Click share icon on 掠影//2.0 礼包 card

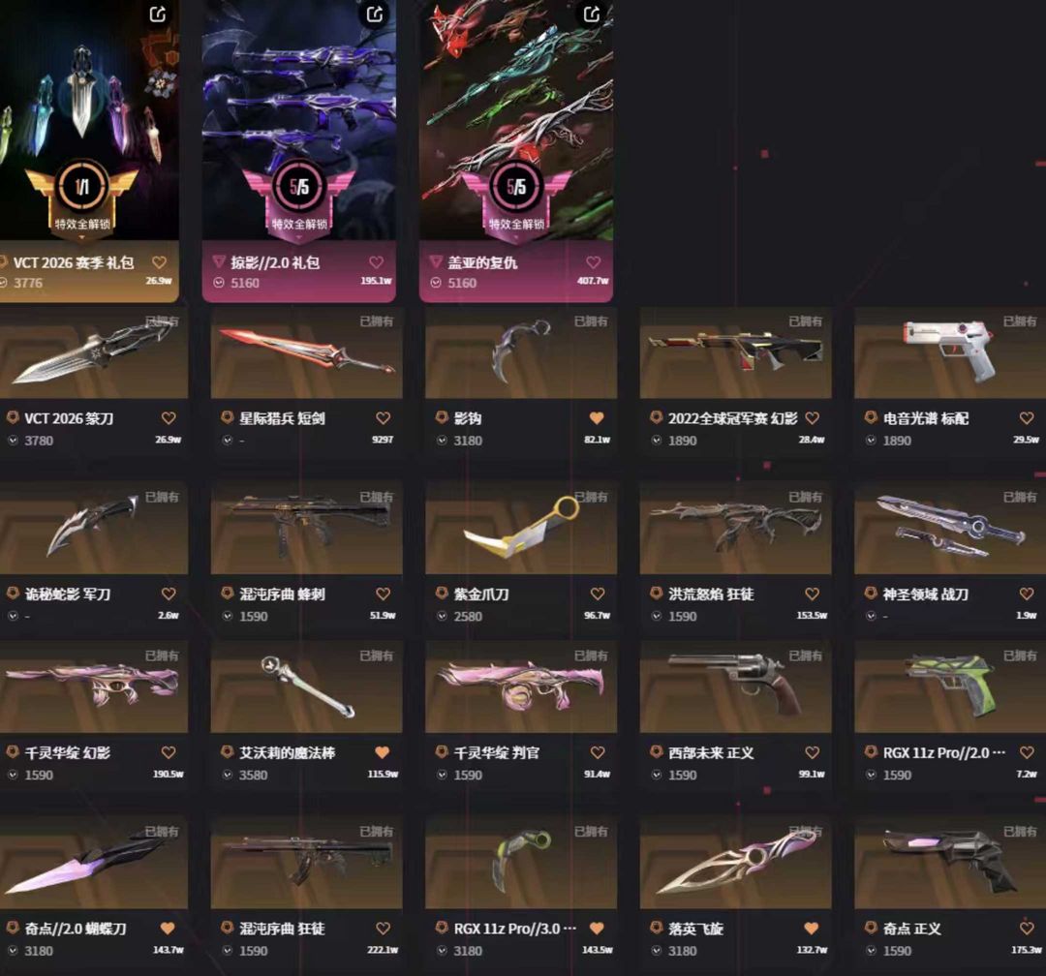point(375,14)
